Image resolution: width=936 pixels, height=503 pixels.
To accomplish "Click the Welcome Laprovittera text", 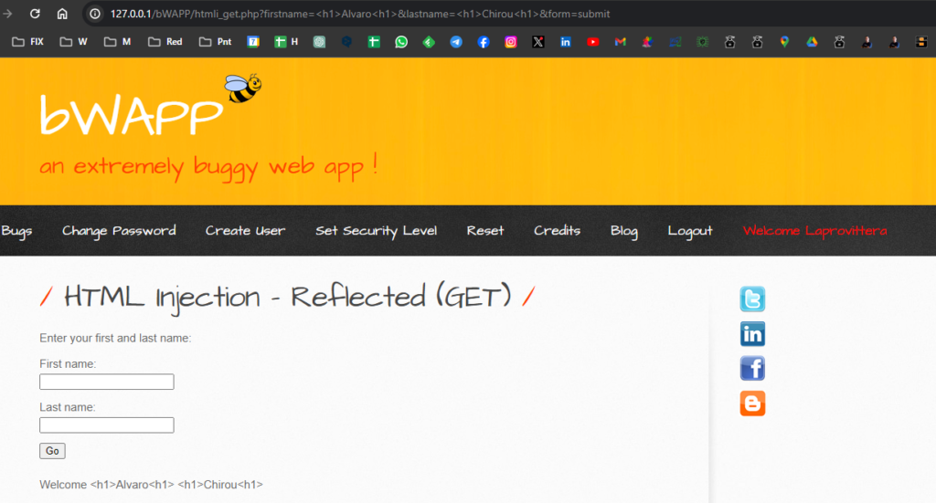I will pos(814,231).
